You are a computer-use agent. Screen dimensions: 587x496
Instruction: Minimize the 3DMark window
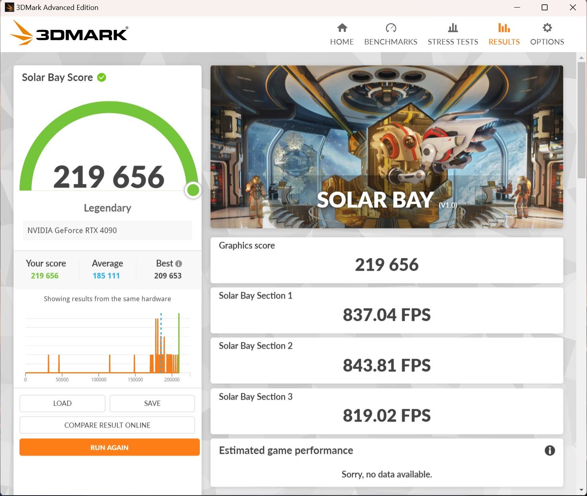517,8
